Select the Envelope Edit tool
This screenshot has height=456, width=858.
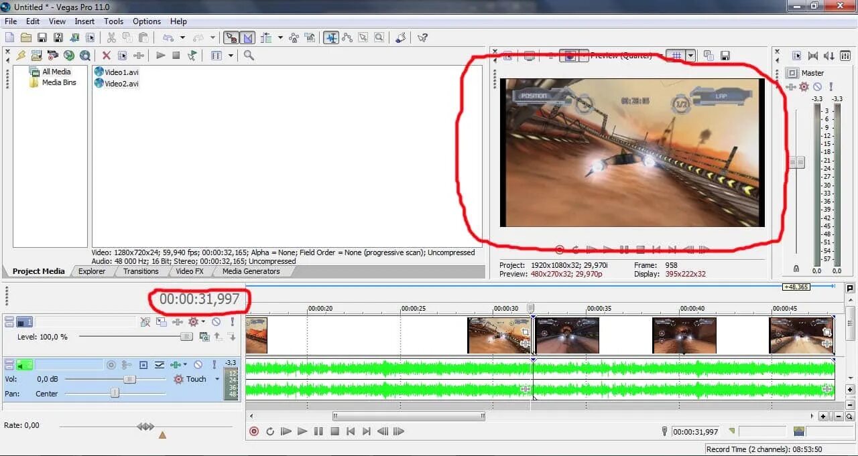[x=347, y=37]
